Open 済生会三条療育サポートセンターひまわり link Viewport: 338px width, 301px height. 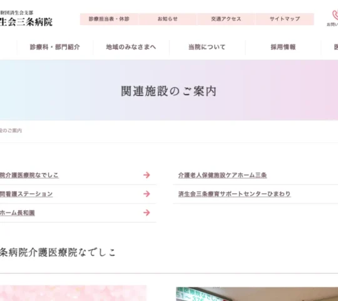point(234,194)
